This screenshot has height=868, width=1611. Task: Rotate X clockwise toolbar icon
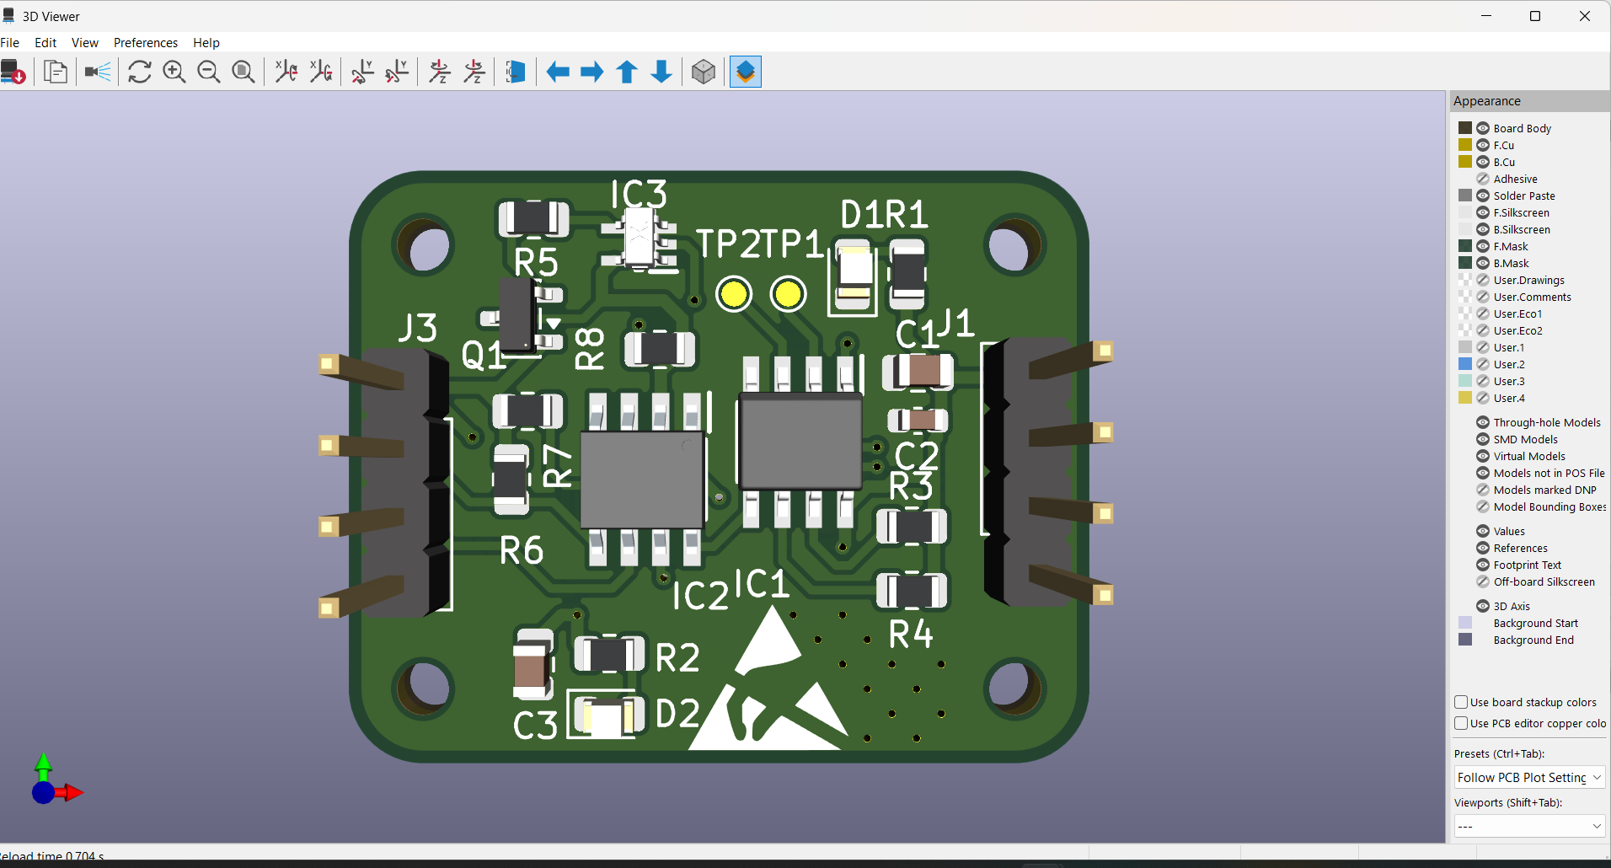(286, 72)
